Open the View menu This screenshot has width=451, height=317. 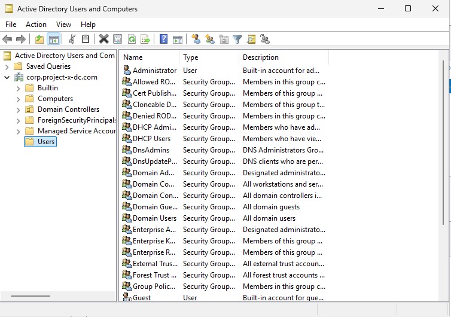63,25
